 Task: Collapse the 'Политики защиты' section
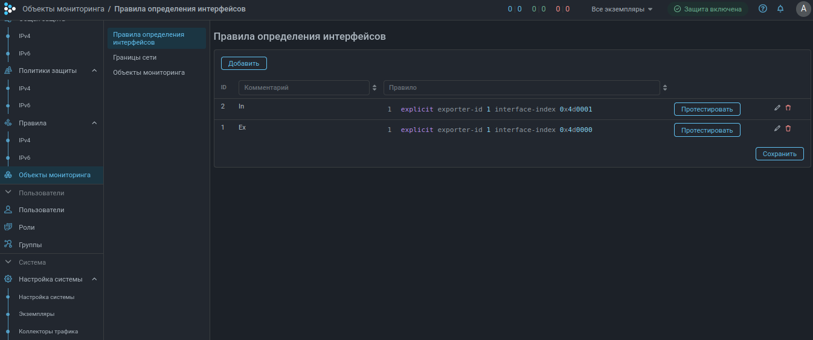94,71
